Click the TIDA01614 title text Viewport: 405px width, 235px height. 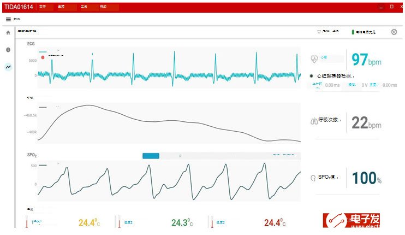(19, 7)
